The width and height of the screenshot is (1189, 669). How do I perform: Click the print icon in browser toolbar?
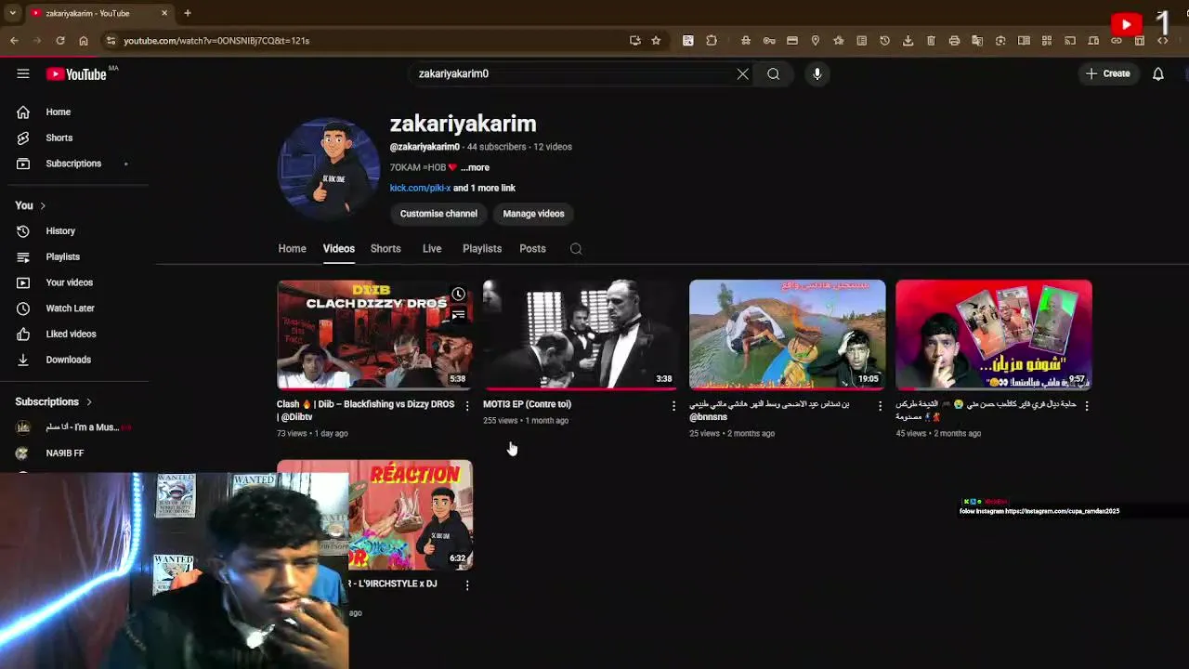coord(954,41)
